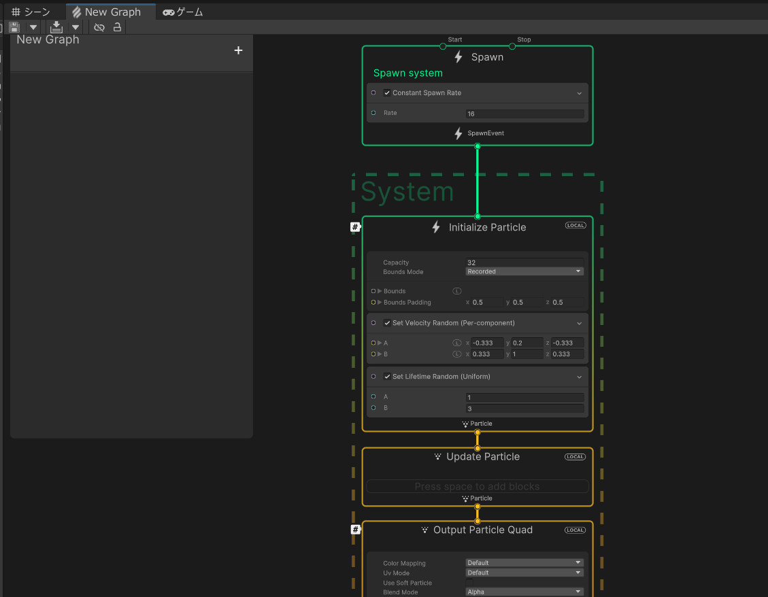Image resolution: width=768 pixels, height=597 pixels.
Task: Expand the Bounds Padding property arrow
Action: (380, 303)
